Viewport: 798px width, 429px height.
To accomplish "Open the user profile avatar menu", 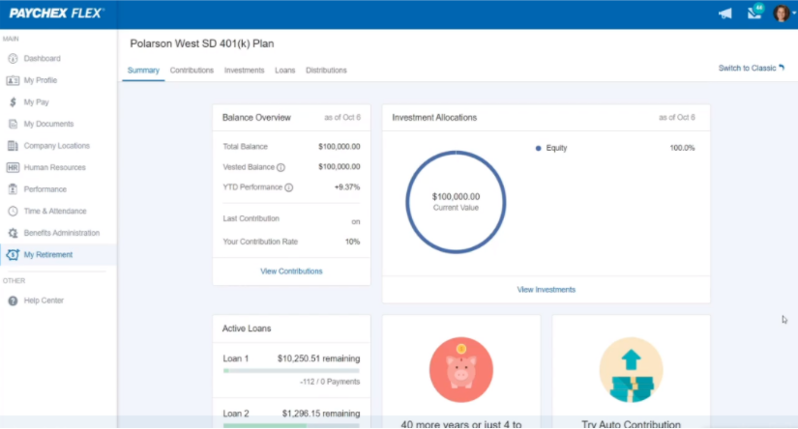I will click(782, 14).
